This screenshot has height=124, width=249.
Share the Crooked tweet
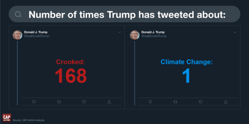coord(109,102)
